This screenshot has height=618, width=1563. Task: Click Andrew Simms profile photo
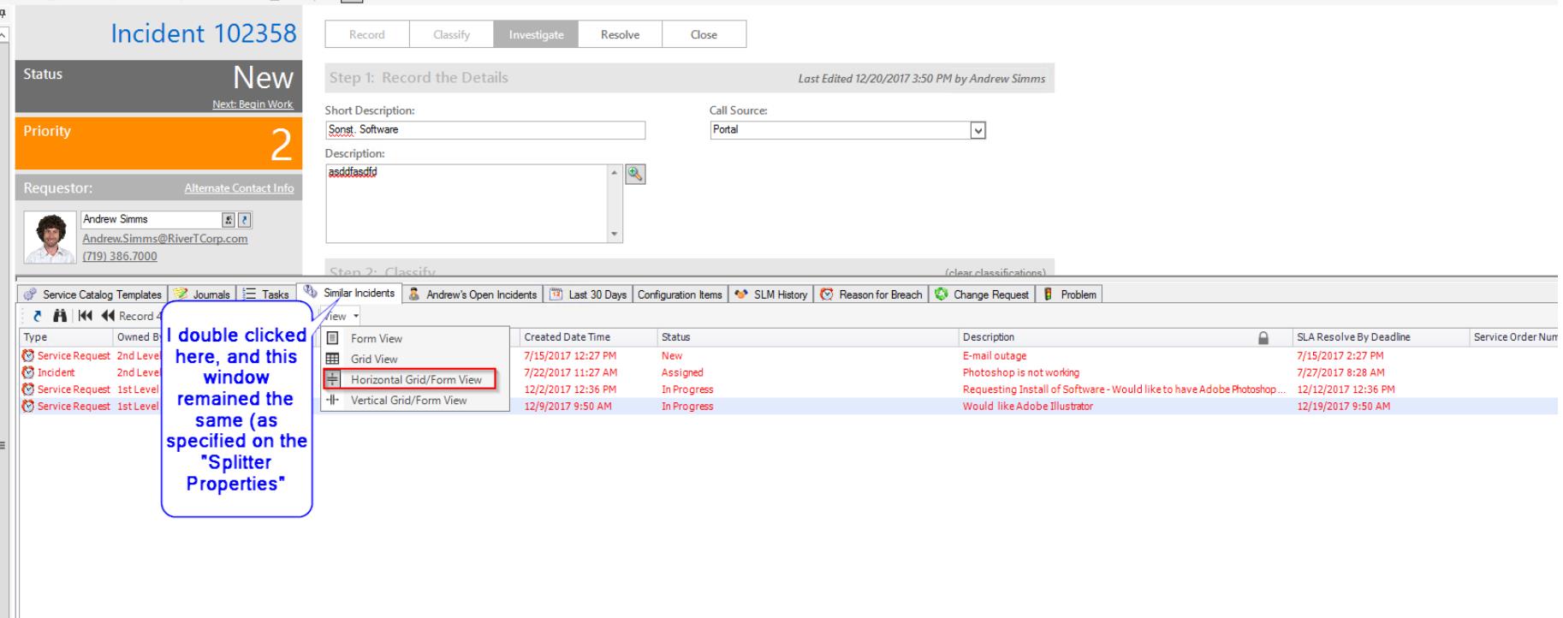point(51,238)
